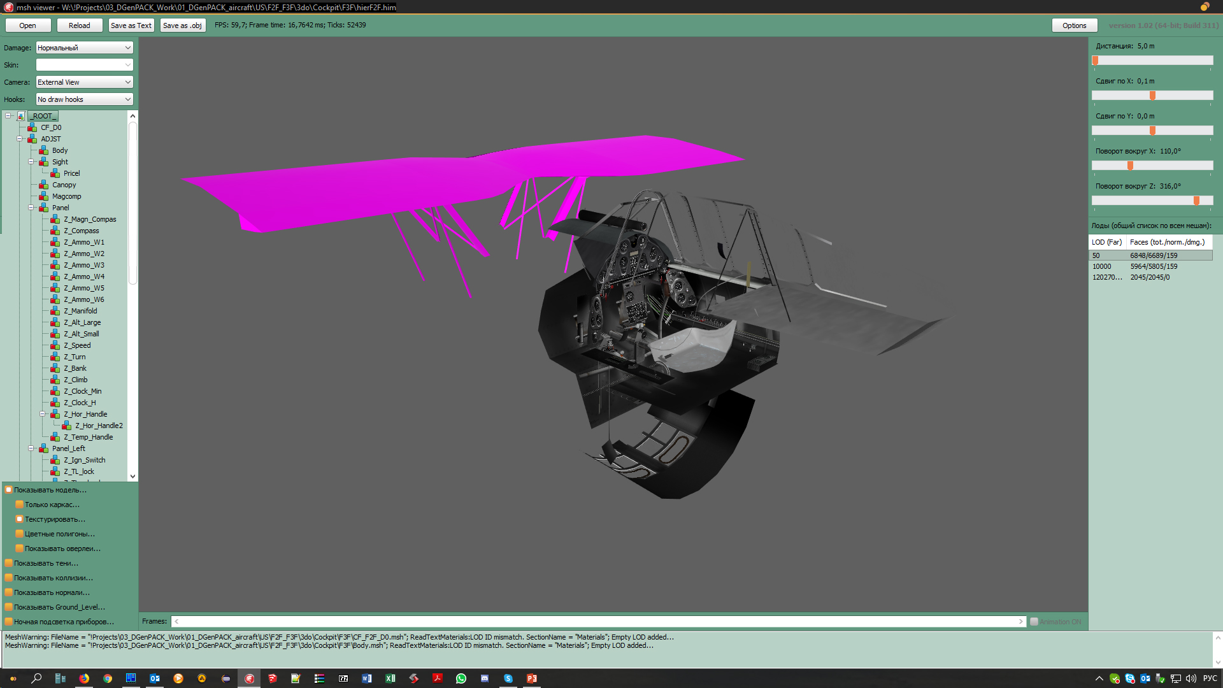Open the Damage dropdown
The image size is (1223, 688).
point(84,48)
